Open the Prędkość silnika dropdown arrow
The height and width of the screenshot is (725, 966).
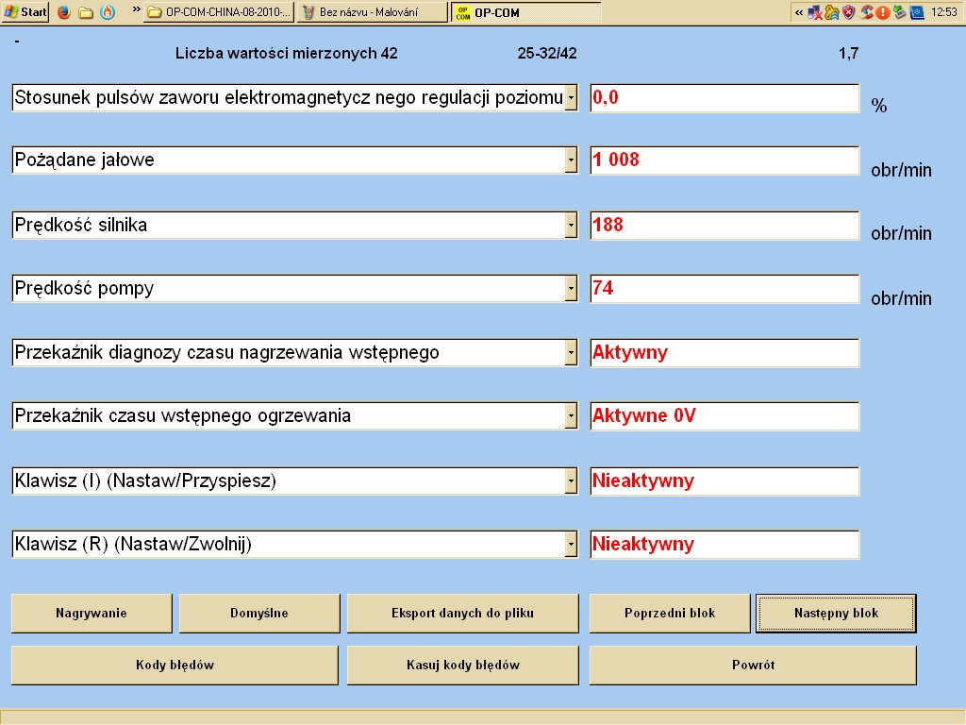pos(571,226)
